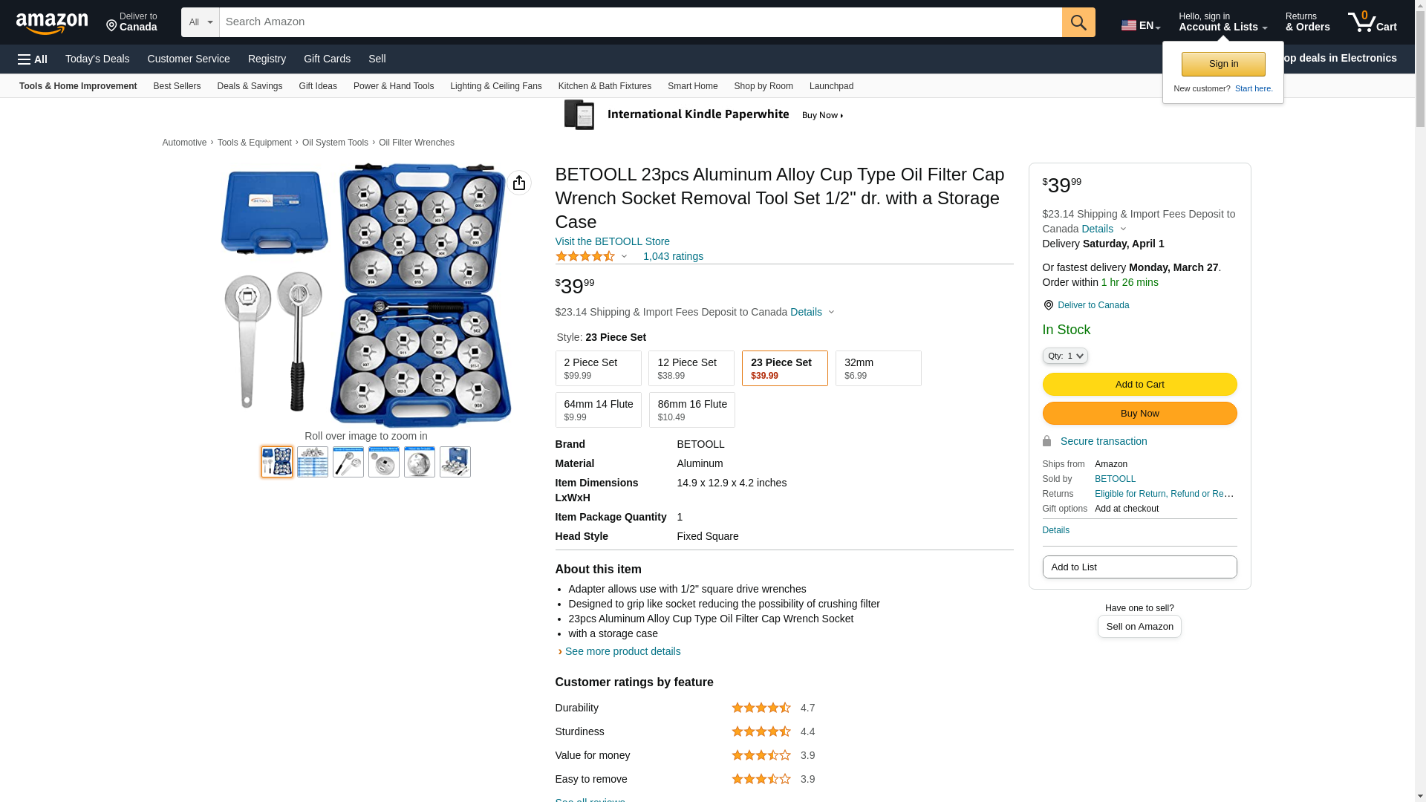Open the shopping cart
This screenshot has width=1426, height=802.
tap(1372, 22)
